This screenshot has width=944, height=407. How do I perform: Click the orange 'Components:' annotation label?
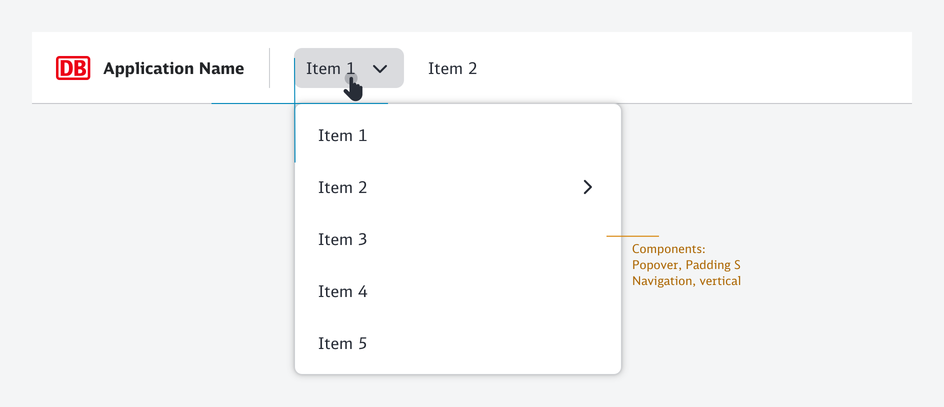click(668, 249)
